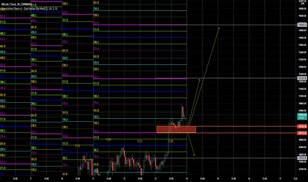The image size is (308, 182).
Task: Open the Cumulative Chaos v1 indicator legend
Action: click(x=29, y=9)
